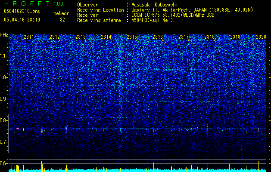Click the 'Receiver' field label
271x172 pixels.
pos(87,15)
